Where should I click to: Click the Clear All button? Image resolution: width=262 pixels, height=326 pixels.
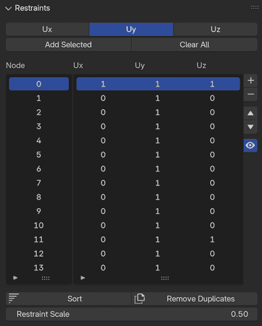pos(195,45)
